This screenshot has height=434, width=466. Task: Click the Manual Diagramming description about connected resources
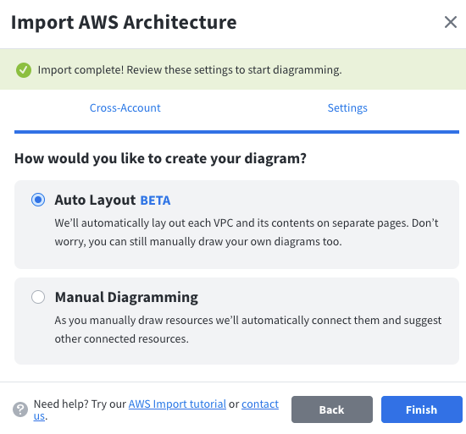[248, 330]
